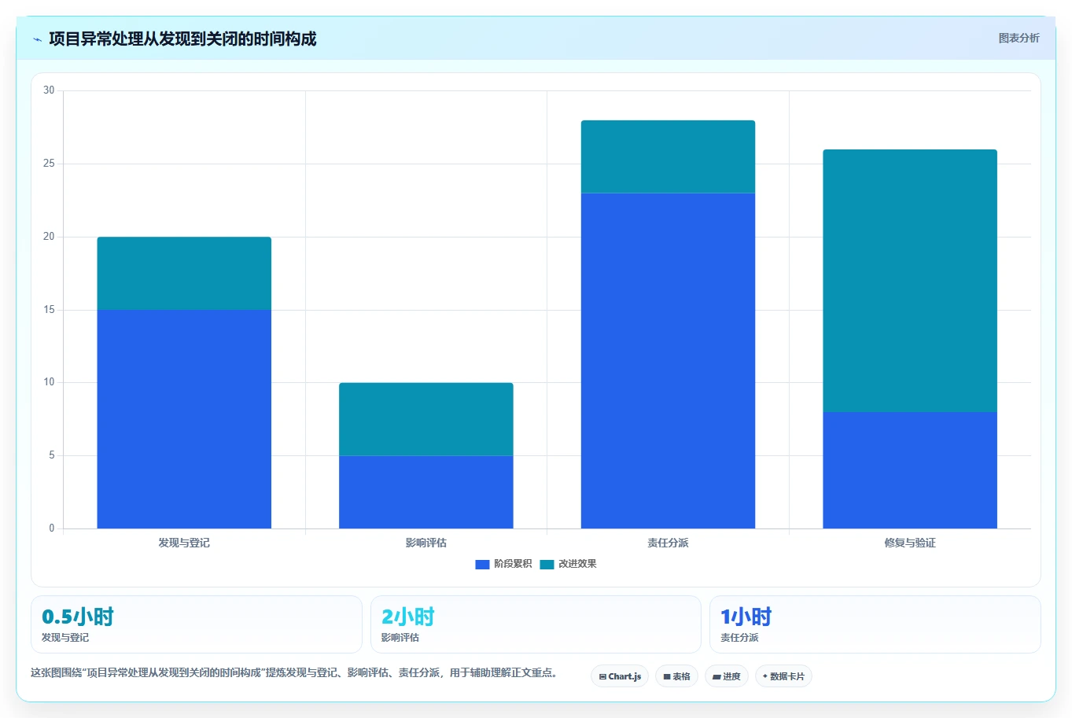The height and width of the screenshot is (718, 1072).
Task: Click the teal bar segment for 责任分派
Action: pyautogui.click(x=668, y=156)
